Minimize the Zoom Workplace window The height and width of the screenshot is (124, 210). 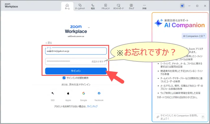189,6
